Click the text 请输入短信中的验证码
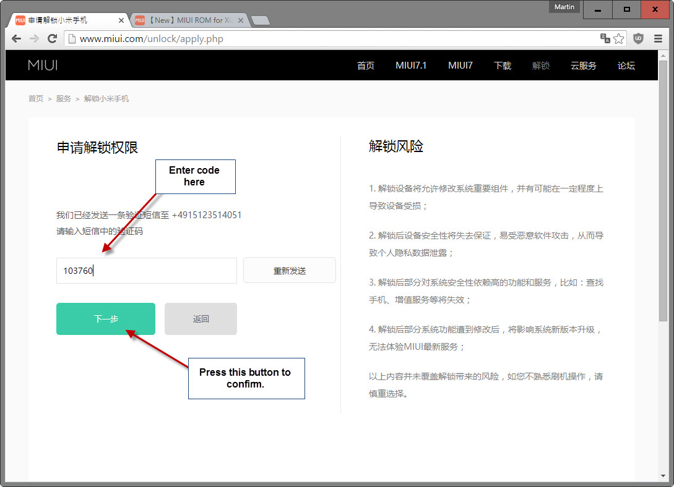 100,231
